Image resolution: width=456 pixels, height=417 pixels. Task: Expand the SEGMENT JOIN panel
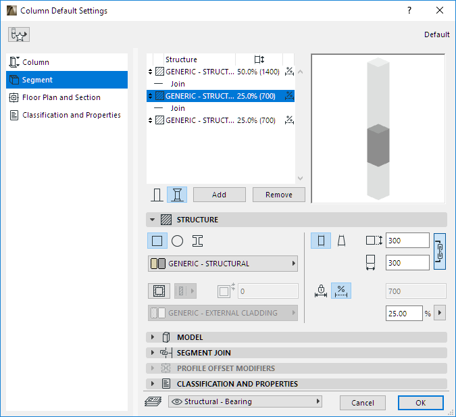[297, 353]
